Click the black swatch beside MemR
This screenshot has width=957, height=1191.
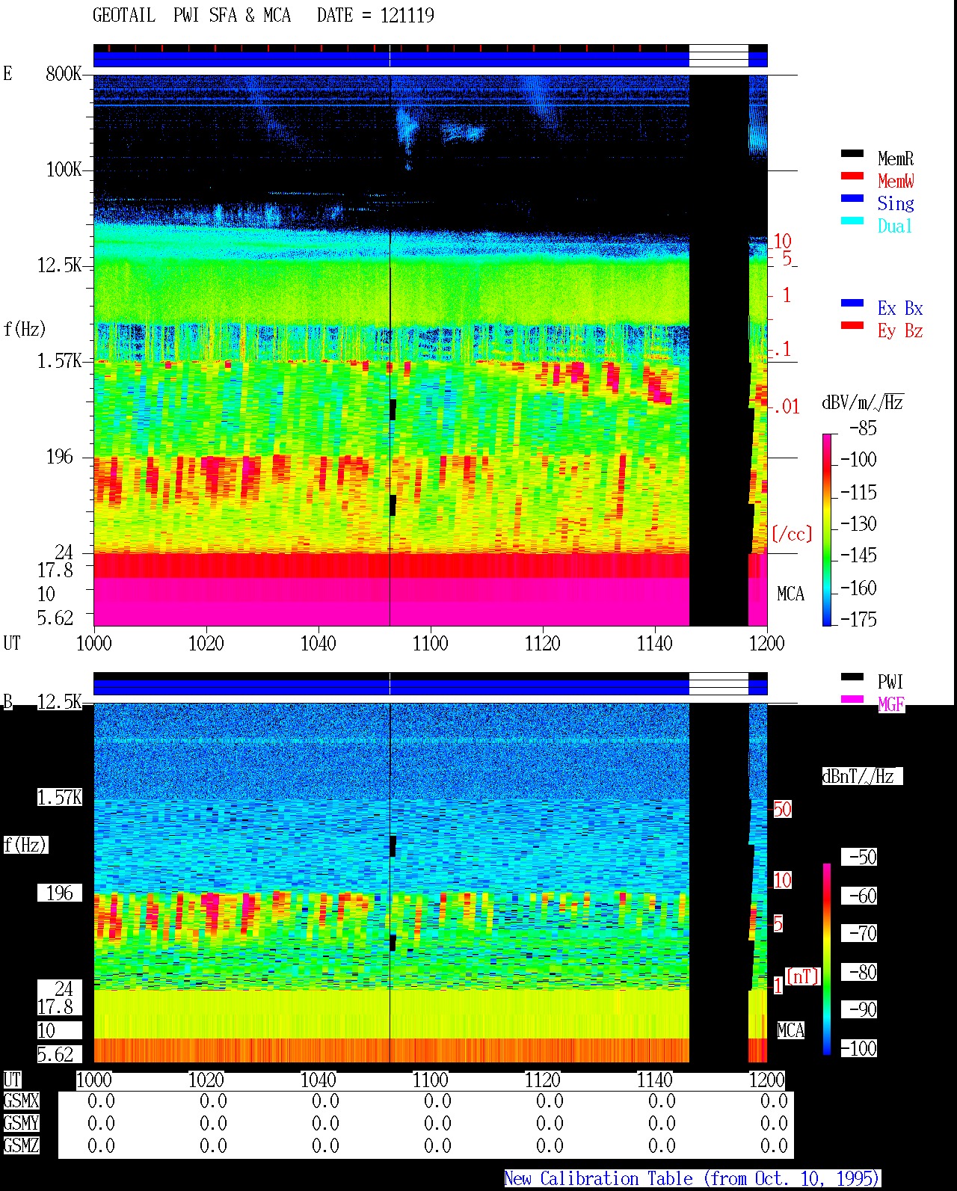pos(852,153)
